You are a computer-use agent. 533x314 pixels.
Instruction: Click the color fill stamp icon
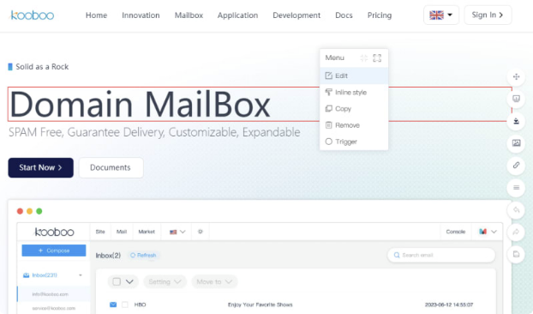pos(516,121)
